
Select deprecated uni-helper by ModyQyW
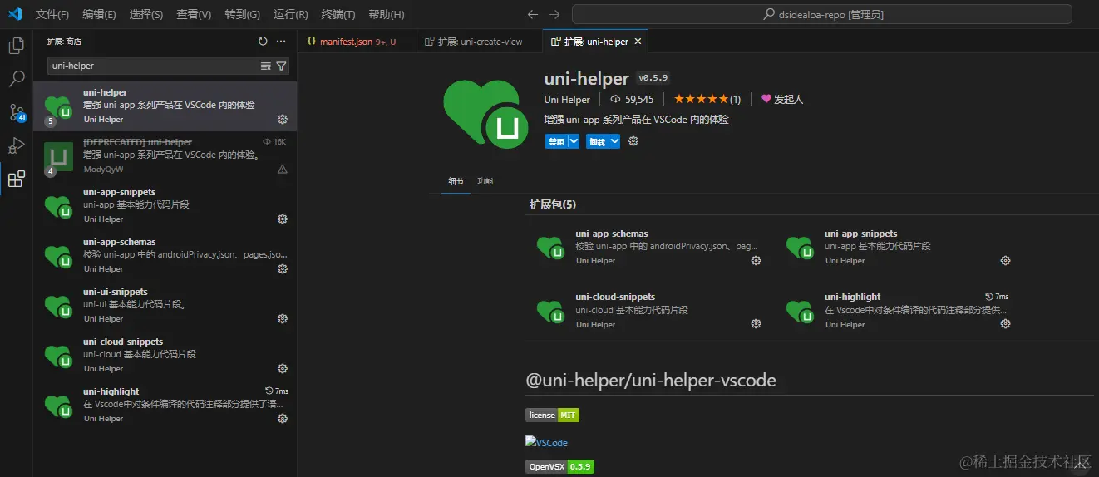[165, 156]
